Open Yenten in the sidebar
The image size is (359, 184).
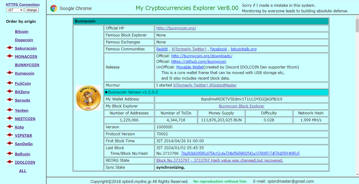click(x=22, y=111)
